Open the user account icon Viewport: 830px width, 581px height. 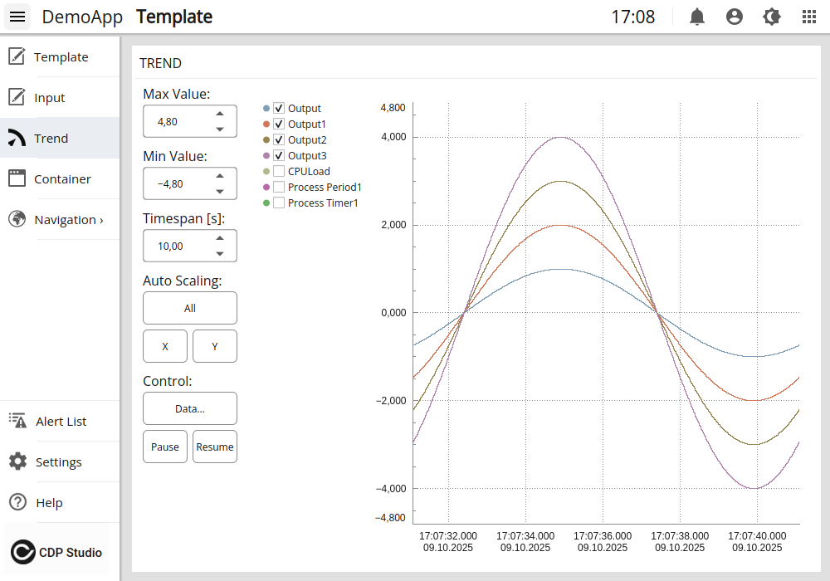[734, 17]
